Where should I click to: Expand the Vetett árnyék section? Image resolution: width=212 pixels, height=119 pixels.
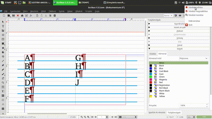click(179, 27)
